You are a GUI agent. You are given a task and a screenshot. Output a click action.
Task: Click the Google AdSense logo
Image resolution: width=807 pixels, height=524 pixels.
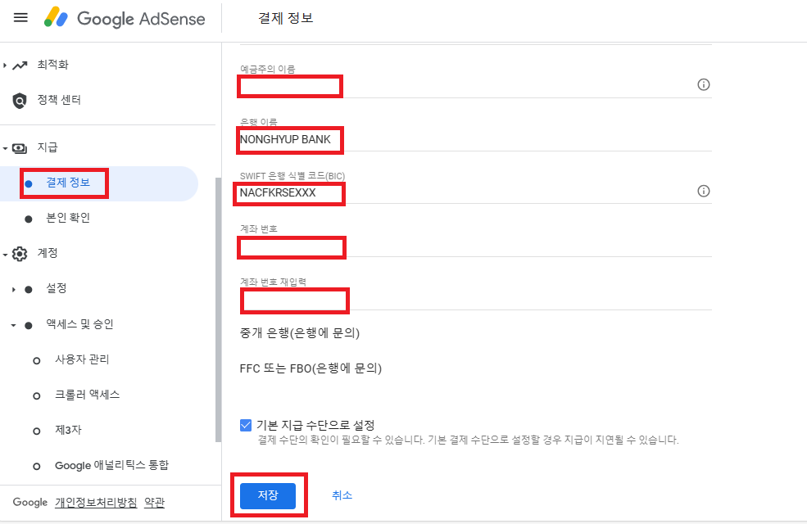(x=125, y=18)
